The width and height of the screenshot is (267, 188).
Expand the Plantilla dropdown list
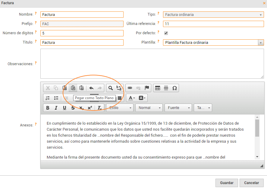pyautogui.click(x=261, y=43)
